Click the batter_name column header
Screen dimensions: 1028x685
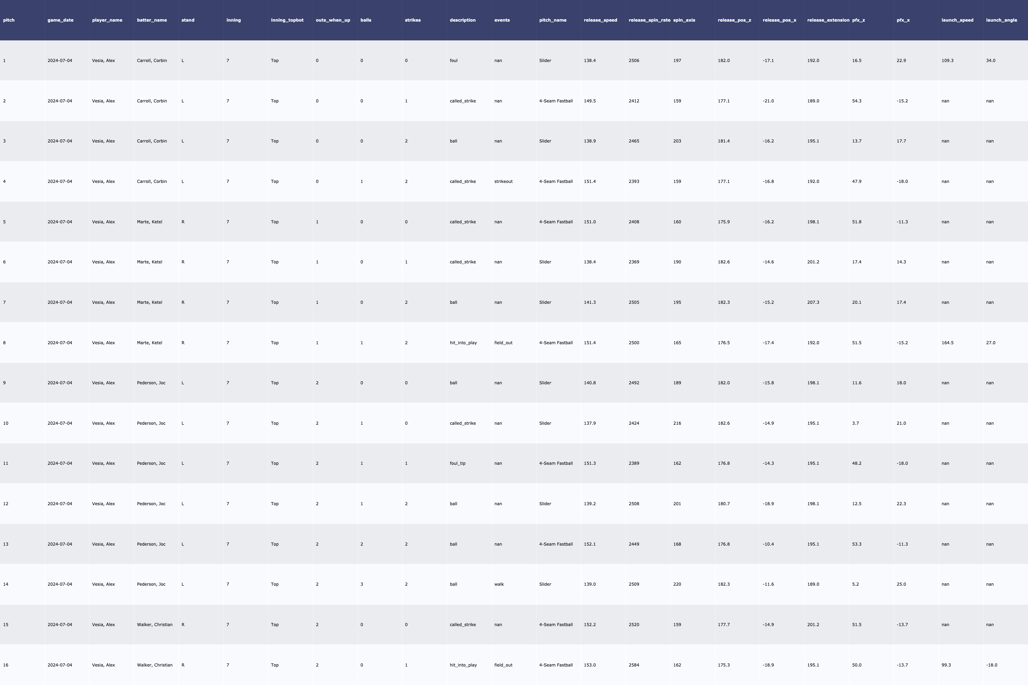pos(152,20)
